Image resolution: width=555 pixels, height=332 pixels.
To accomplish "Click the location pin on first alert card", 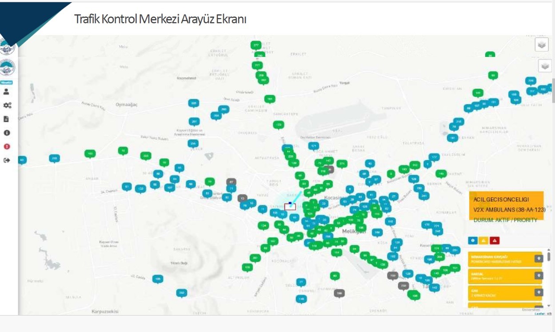I will tap(539, 258).
